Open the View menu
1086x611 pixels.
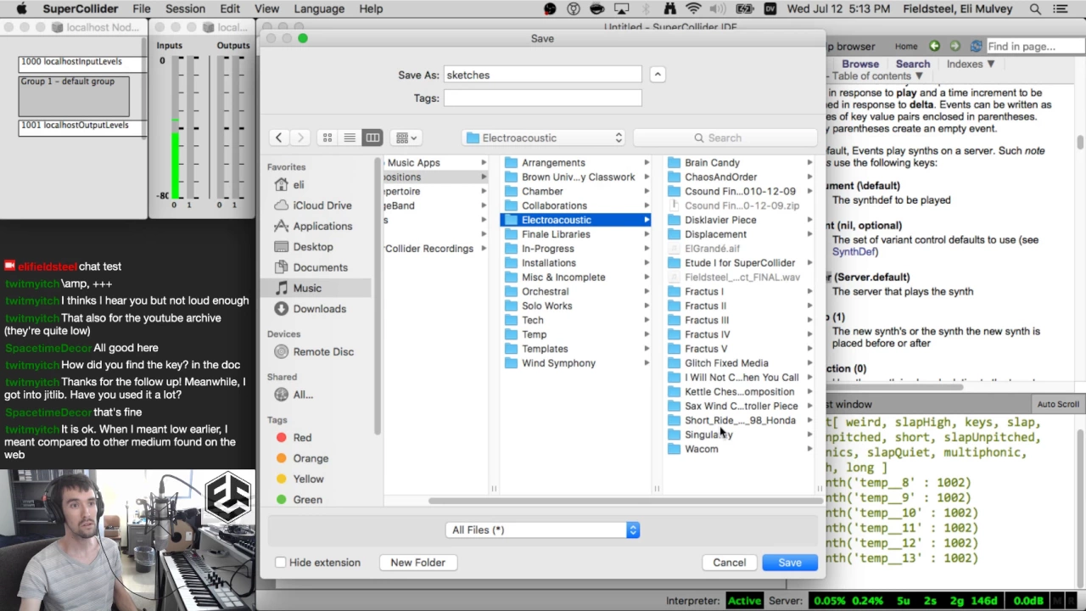click(266, 8)
